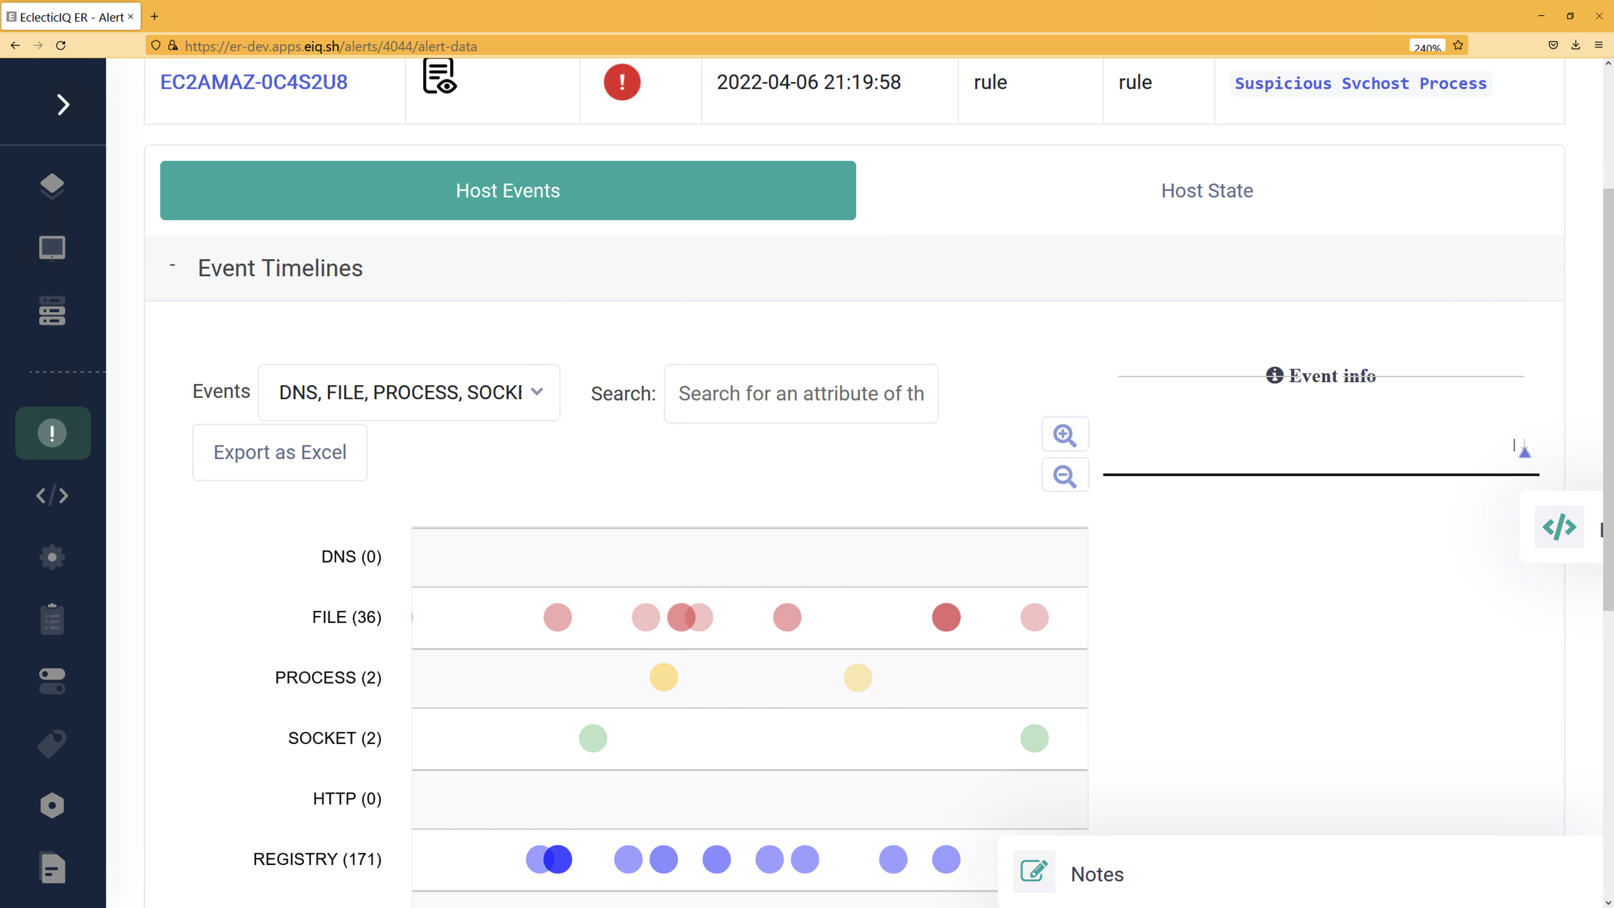The image size is (1614, 908).
Task: Click the event attribute search field
Action: pyautogui.click(x=801, y=393)
